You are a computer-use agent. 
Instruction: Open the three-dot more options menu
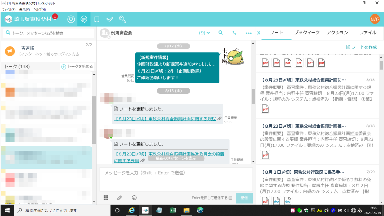click(x=249, y=33)
